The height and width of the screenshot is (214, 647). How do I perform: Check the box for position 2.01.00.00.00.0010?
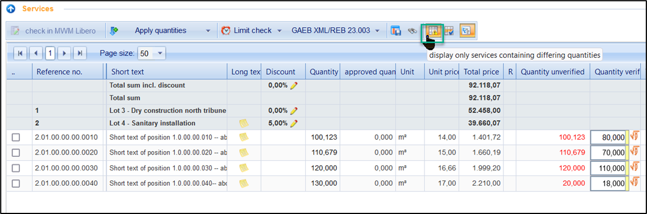click(16, 138)
